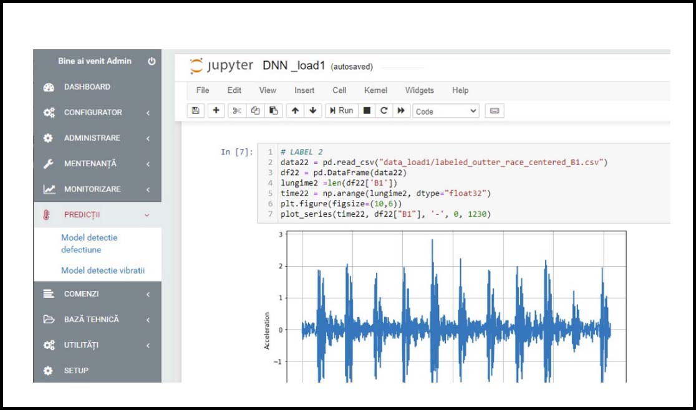Save notebook with the floppy disk icon
The height and width of the screenshot is (410, 696).
[195, 110]
